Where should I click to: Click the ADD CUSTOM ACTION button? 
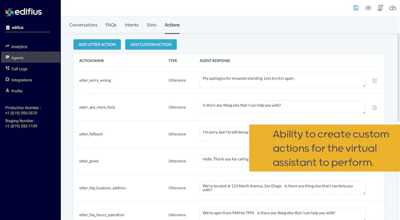(151, 44)
